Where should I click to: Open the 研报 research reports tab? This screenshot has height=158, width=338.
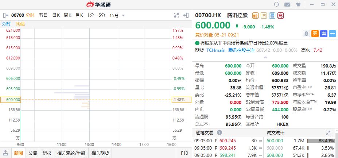47,153
